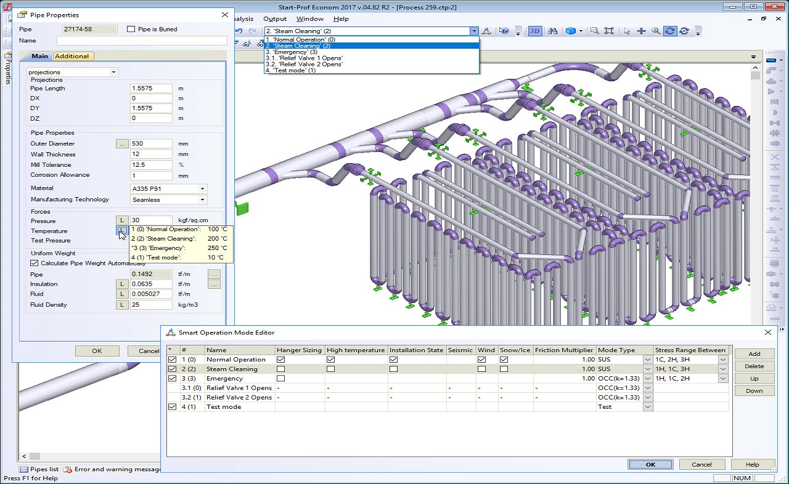Open the Window menu

tap(310, 19)
